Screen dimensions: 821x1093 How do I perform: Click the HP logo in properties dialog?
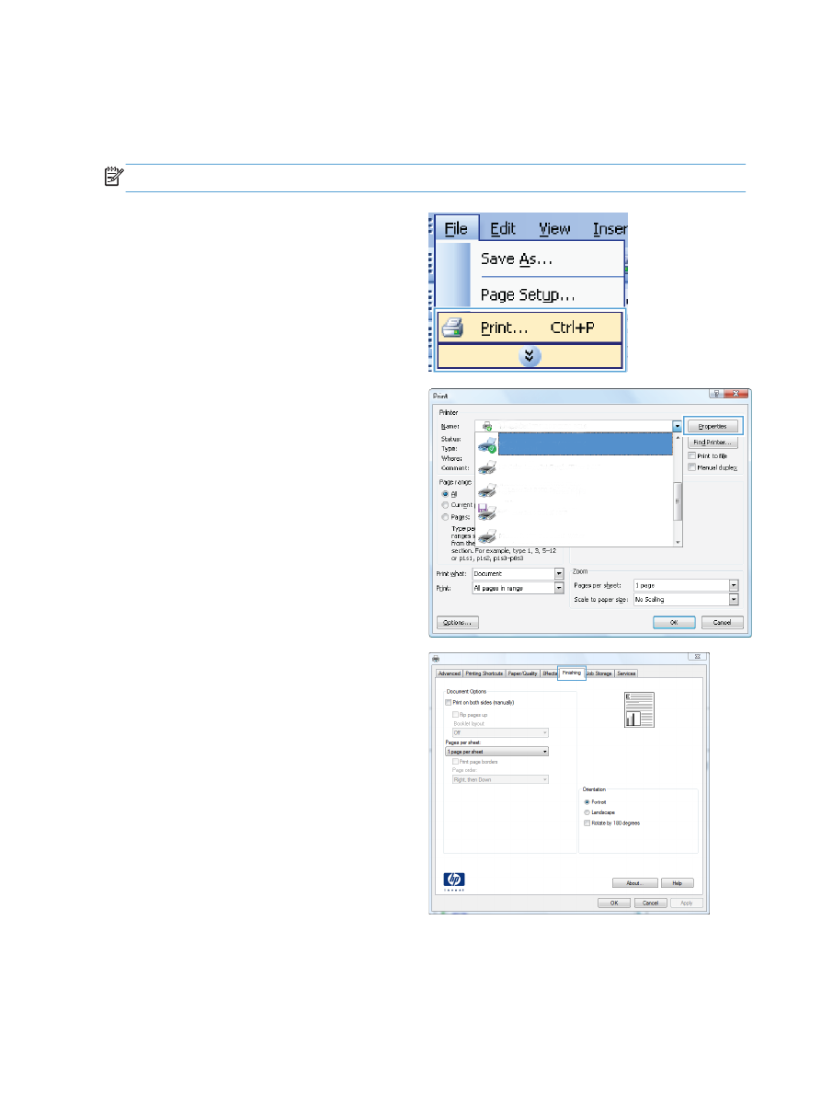[454, 880]
